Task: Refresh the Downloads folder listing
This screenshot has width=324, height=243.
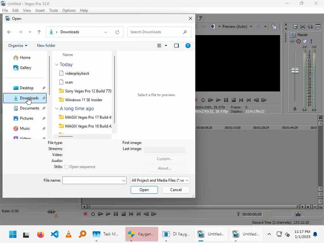Action: pos(117,32)
